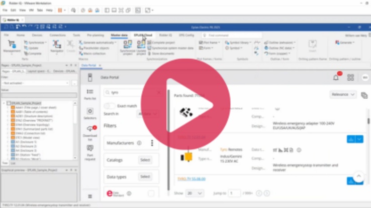The height and width of the screenshot is (208, 371).
Task: Click Select button next to Catalogs
Action: pyautogui.click(x=145, y=160)
